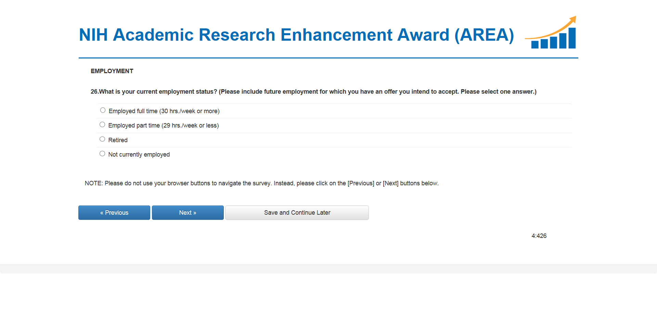657x320 pixels.
Task: Click the NOTE about browser buttons text
Action: 261,183
